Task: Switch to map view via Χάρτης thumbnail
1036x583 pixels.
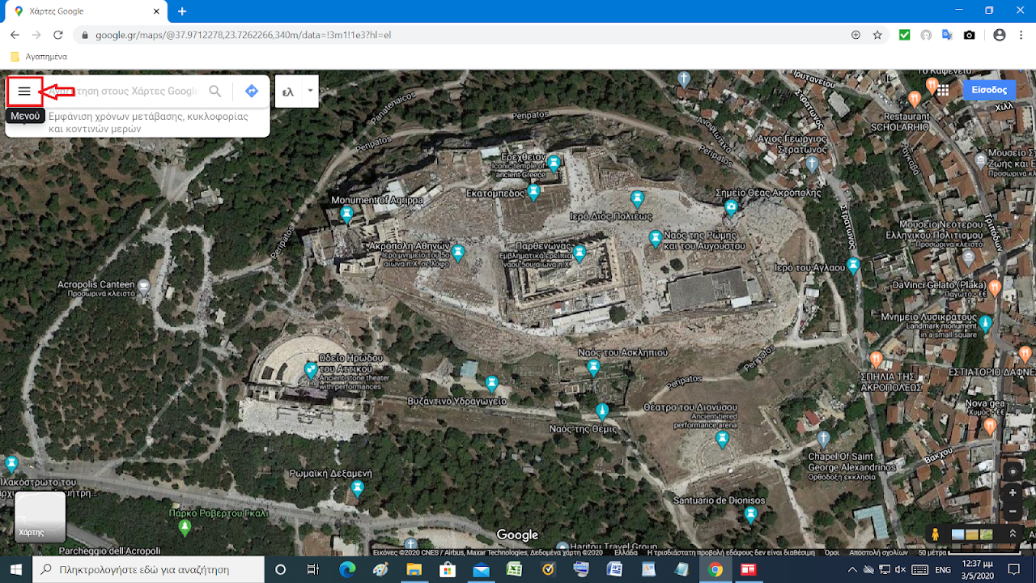Action: click(40, 517)
